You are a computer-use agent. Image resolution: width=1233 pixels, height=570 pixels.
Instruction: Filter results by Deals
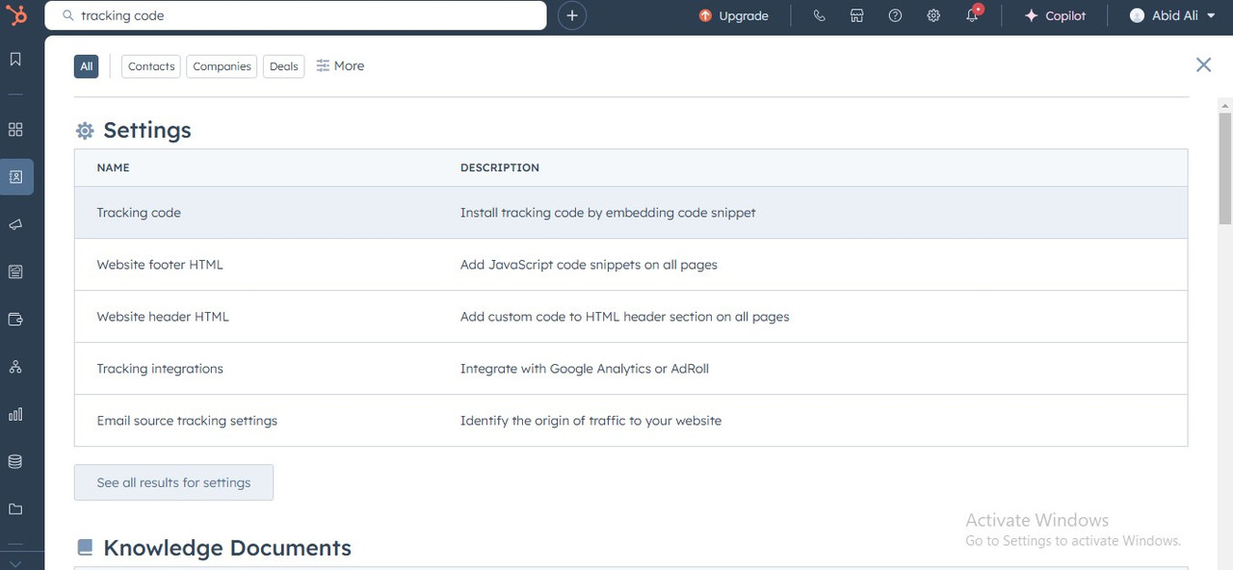283,66
